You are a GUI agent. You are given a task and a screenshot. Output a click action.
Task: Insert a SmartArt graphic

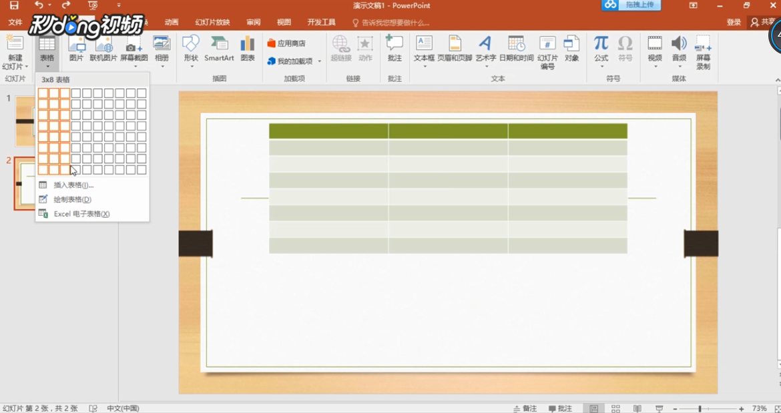(219, 49)
